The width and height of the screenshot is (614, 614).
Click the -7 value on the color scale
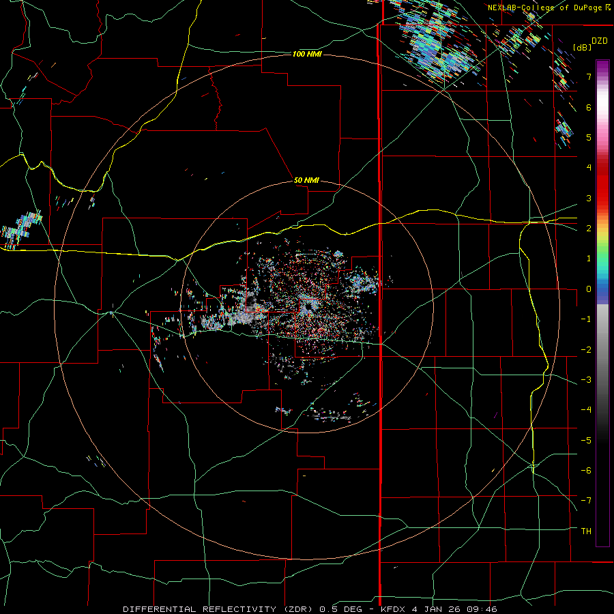[x=586, y=501]
